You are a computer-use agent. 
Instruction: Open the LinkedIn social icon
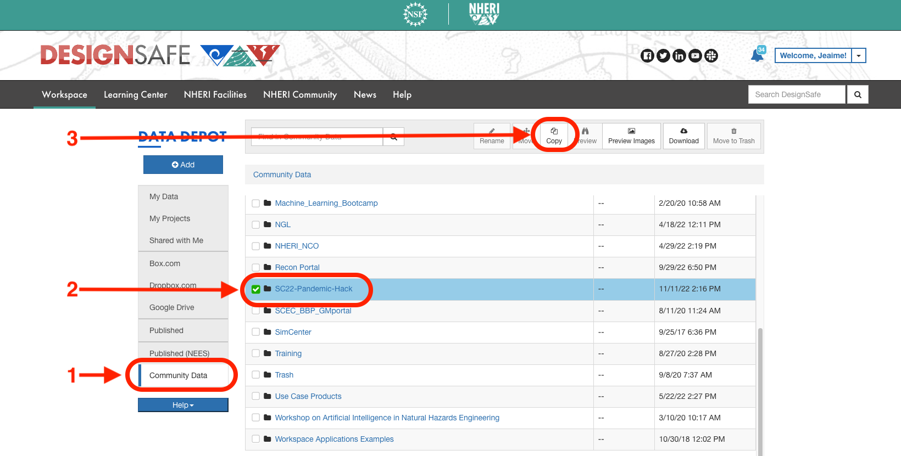[679, 55]
